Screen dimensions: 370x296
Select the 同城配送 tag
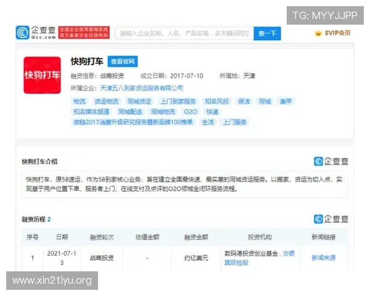[x=130, y=112]
